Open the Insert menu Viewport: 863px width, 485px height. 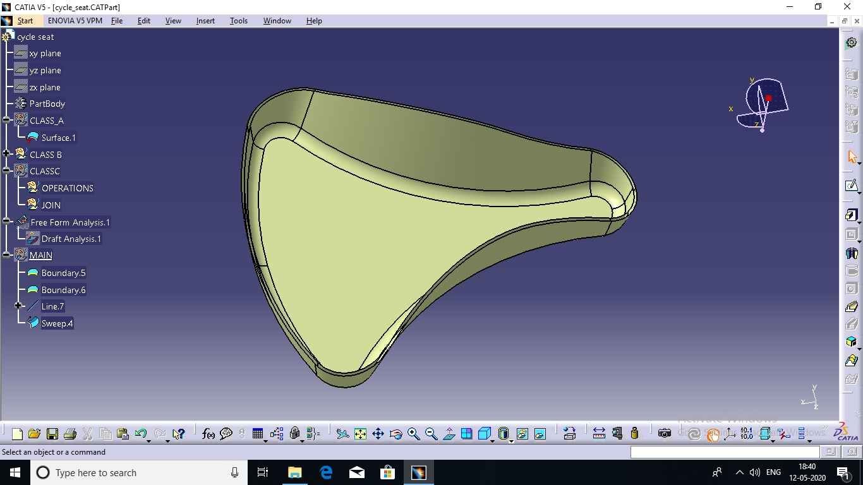coord(205,21)
